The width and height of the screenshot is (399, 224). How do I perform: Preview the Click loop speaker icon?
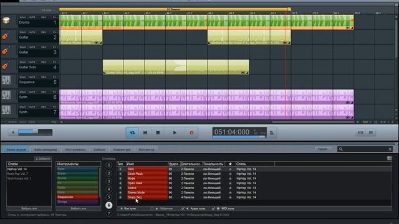(120, 169)
